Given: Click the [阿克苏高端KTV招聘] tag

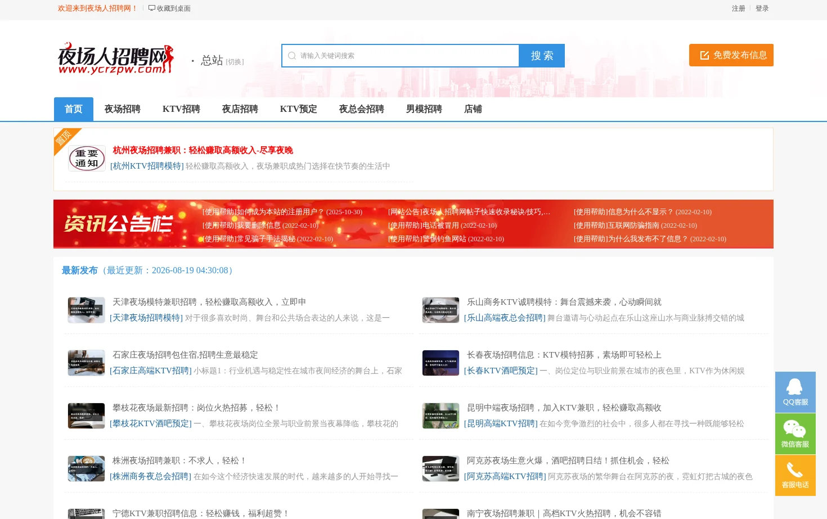Looking at the screenshot, I should [505, 476].
